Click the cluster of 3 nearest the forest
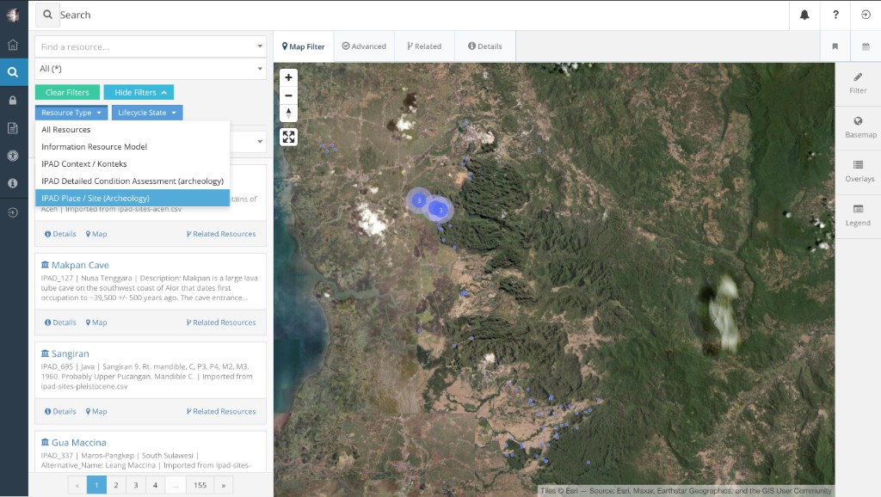This screenshot has width=881, height=497. point(440,210)
